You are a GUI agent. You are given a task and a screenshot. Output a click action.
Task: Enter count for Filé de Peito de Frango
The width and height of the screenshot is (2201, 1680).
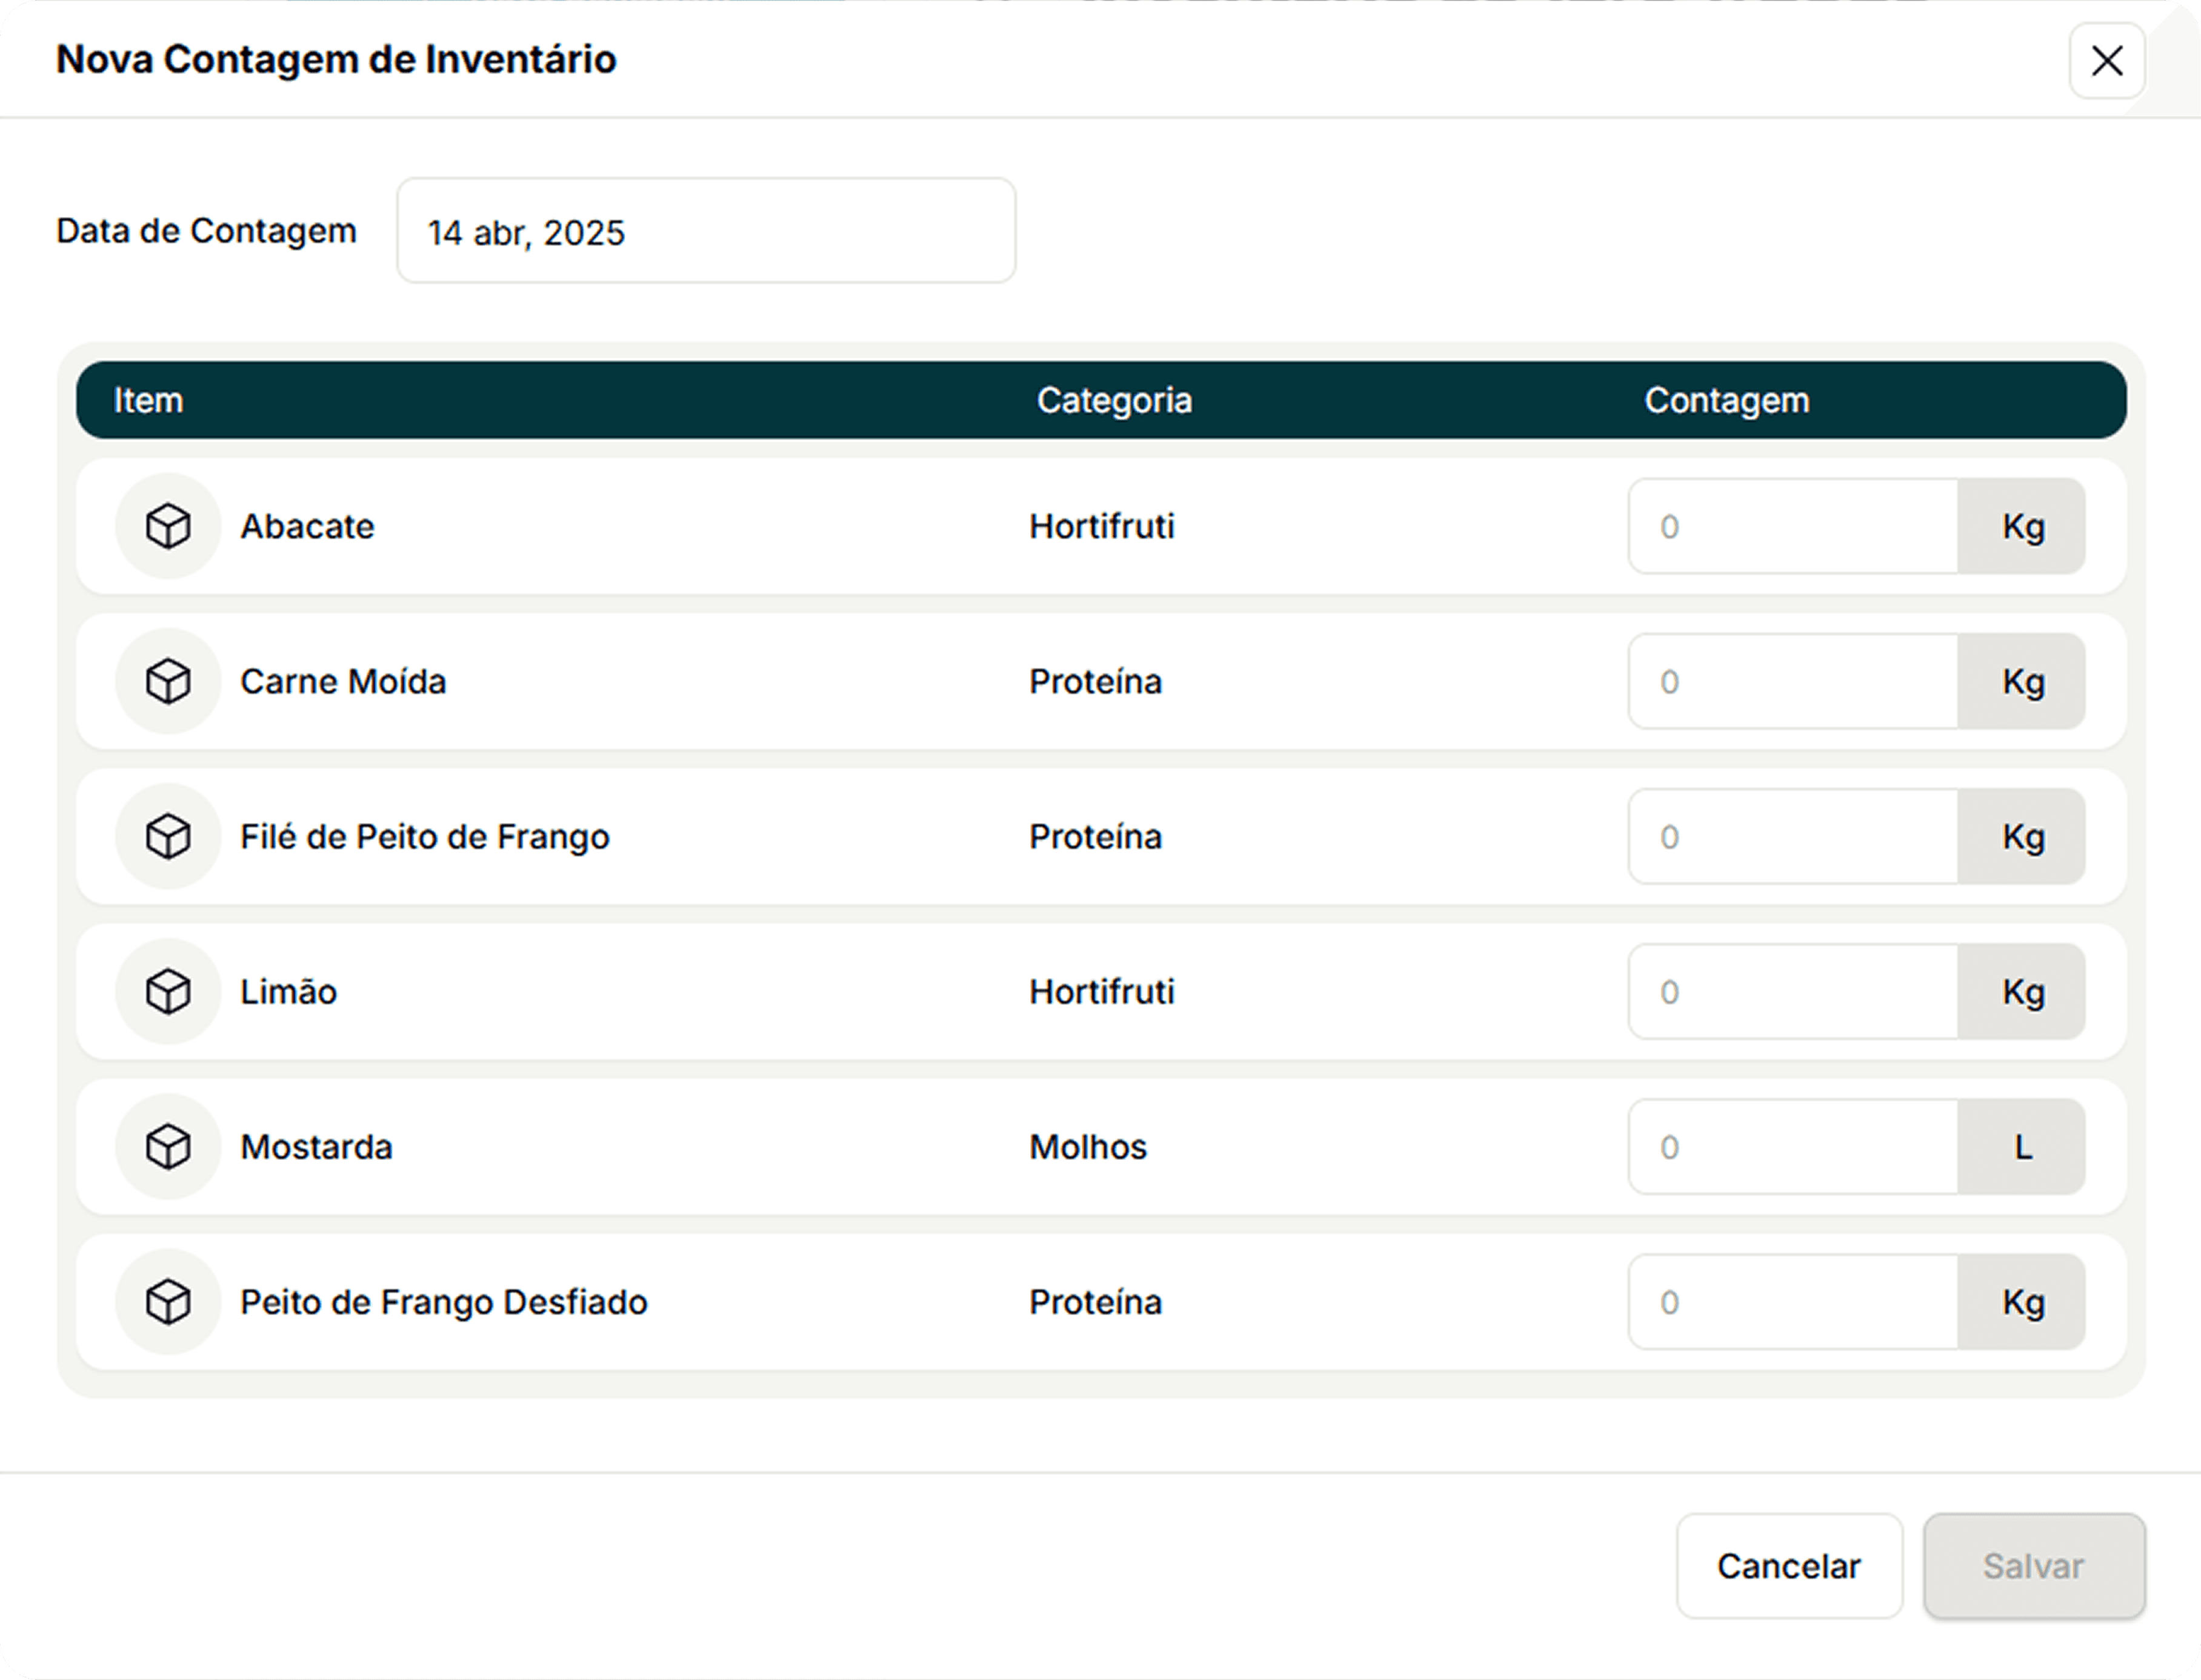(1792, 836)
